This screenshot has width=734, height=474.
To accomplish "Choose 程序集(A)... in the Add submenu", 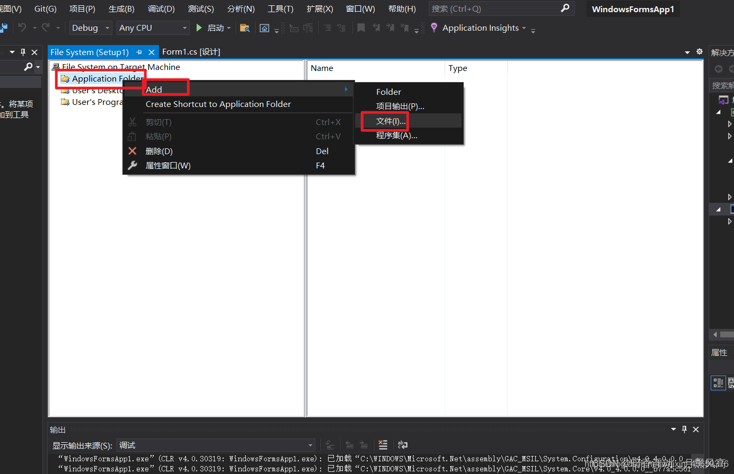I will click(409, 135).
